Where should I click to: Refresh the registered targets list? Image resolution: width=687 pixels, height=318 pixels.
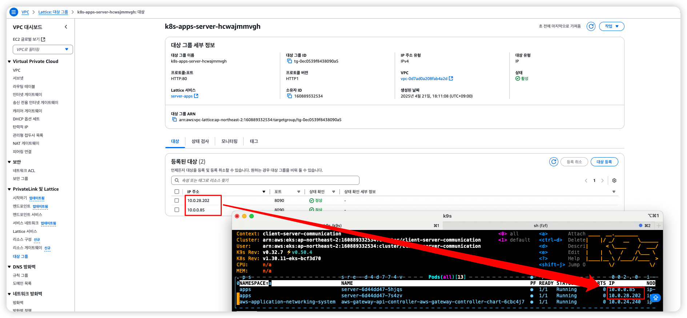point(554,162)
